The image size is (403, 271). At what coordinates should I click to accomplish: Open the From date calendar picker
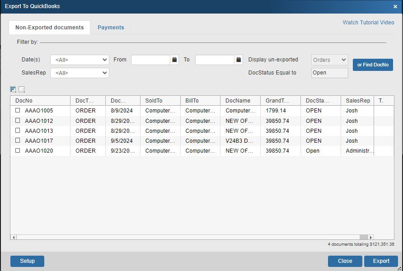[x=174, y=60]
